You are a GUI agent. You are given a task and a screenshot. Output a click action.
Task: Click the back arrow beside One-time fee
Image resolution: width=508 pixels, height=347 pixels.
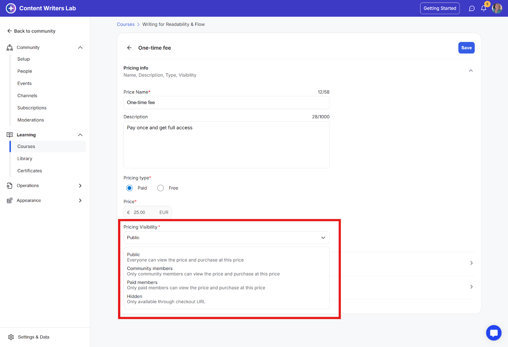click(129, 48)
